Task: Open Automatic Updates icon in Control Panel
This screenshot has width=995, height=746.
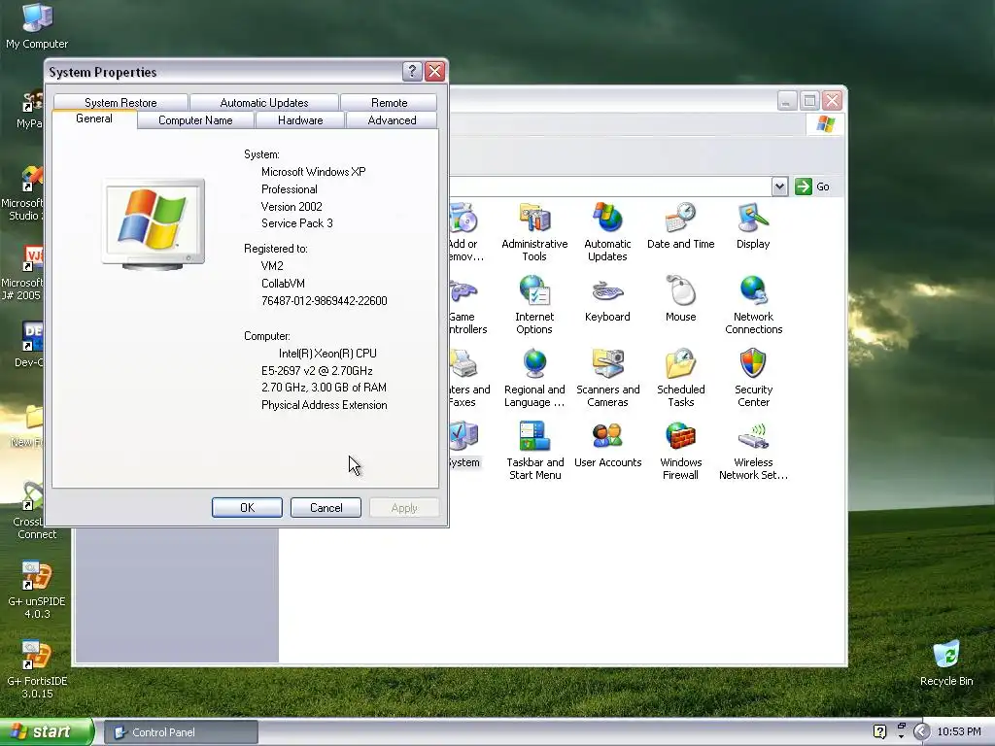Action: coord(607,231)
